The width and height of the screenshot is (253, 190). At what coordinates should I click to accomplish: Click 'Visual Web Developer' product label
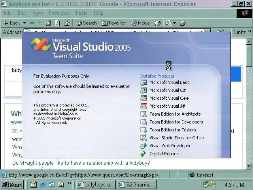[170, 146]
